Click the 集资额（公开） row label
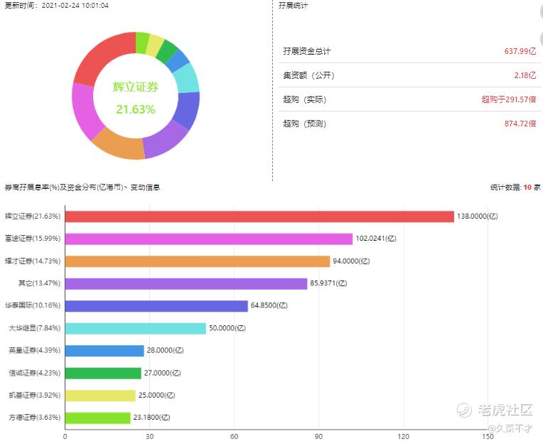 [309, 75]
